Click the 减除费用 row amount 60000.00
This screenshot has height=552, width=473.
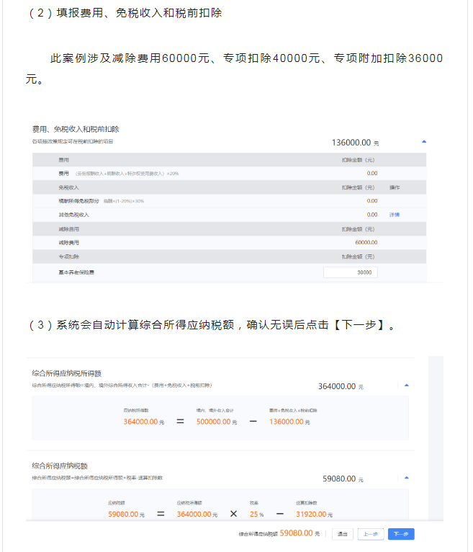(366, 242)
